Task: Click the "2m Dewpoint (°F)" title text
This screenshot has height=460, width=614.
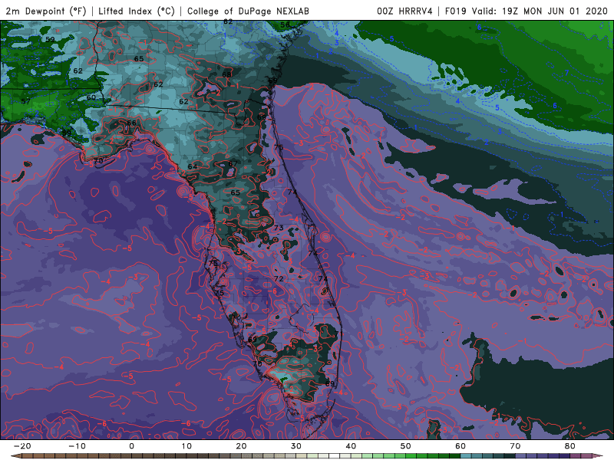Action: coord(46,11)
